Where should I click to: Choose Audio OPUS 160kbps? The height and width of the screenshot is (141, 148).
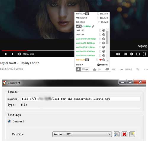(x=86, y=39)
